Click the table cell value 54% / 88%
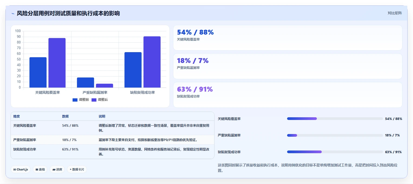Viewport: 413px width, 184px height. pos(70,126)
